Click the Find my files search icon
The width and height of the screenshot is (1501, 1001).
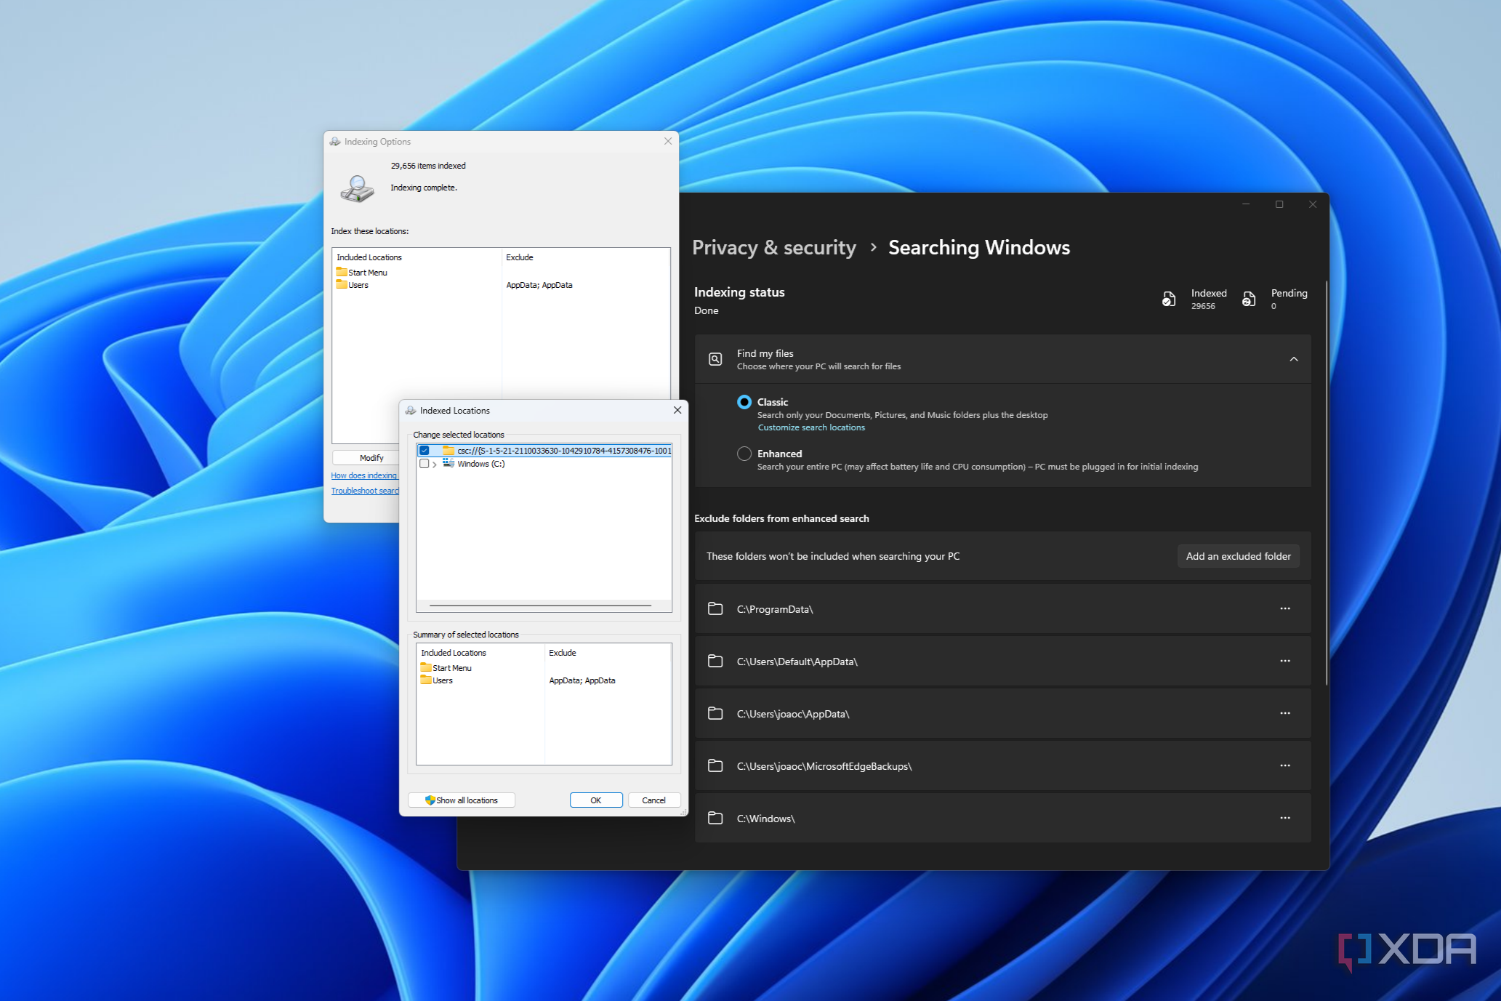716,358
